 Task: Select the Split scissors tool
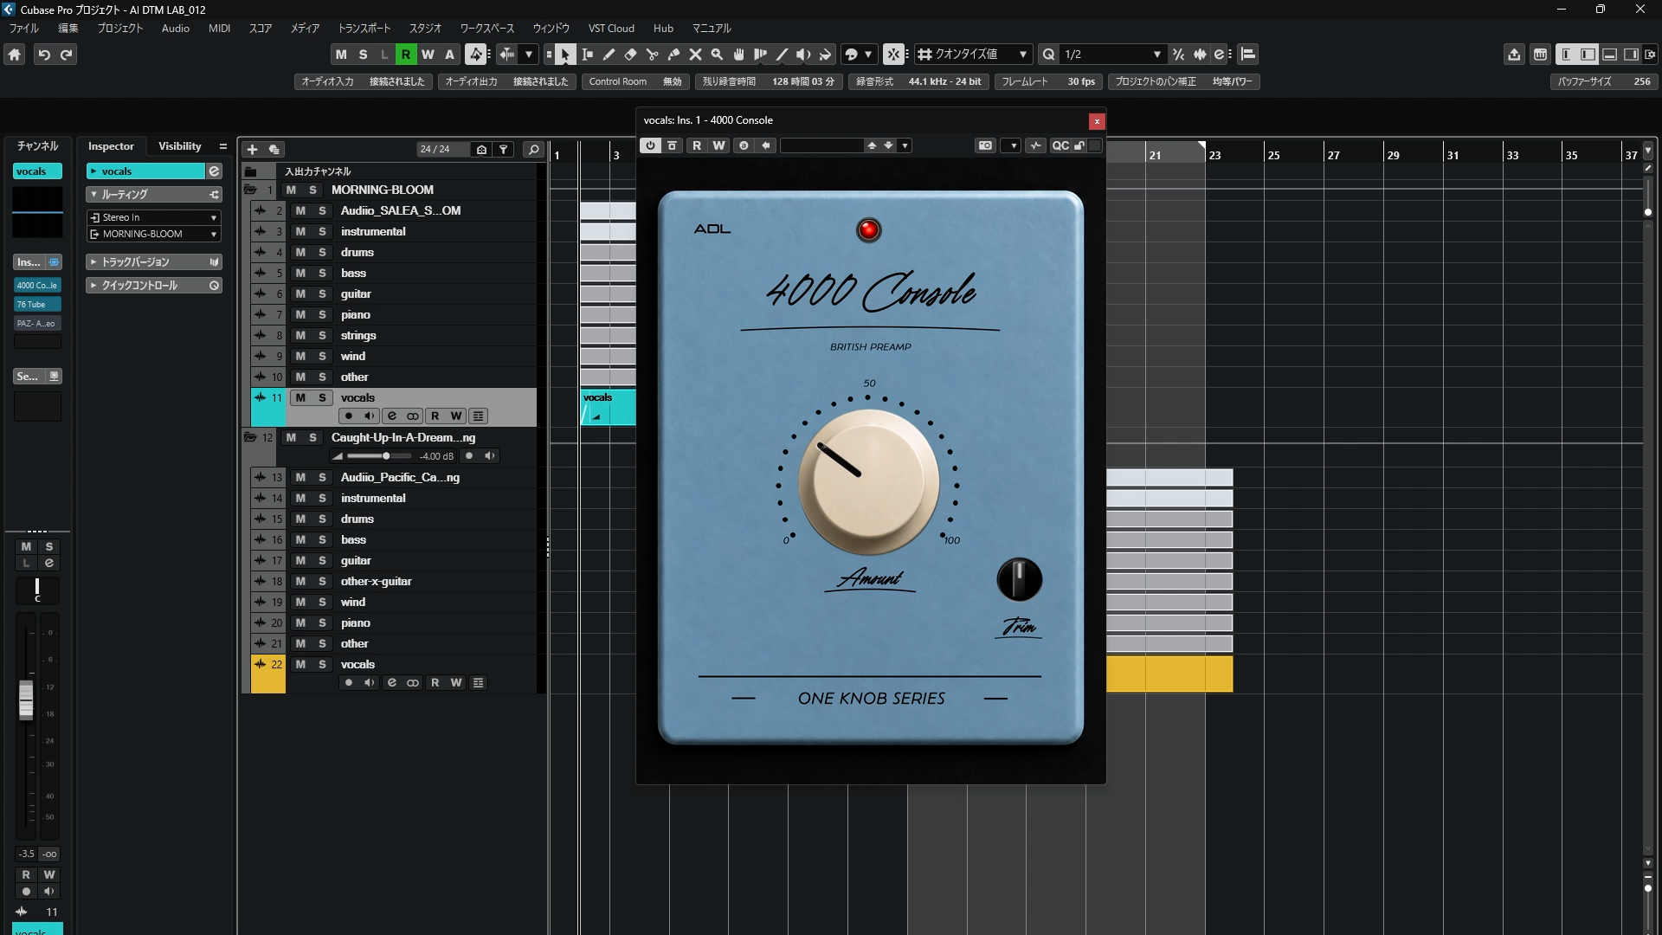(x=652, y=55)
